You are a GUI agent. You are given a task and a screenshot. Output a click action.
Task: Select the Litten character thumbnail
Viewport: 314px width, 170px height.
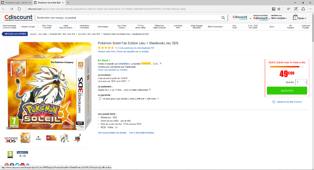(78, 138)
